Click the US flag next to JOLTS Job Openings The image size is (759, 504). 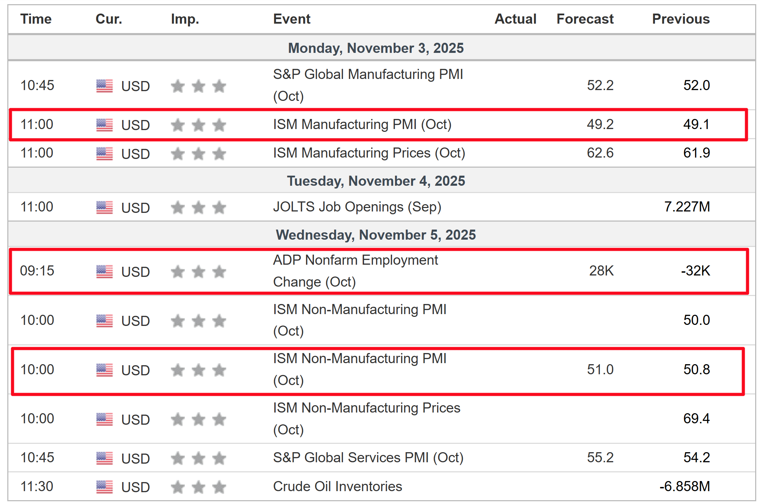point(104,207)
